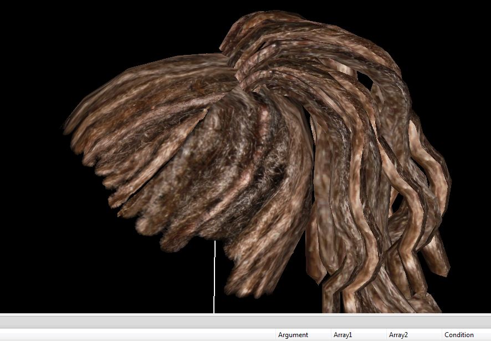Image resolution: width=491 pixels, height=341 pixels.
Task: Click the dark gap in the upper-right strands
Action: [x=365, y=80]
